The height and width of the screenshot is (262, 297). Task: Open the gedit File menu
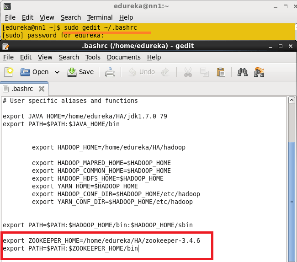[8, 57]
